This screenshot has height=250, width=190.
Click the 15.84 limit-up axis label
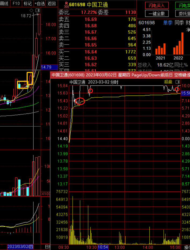point(62,86)
